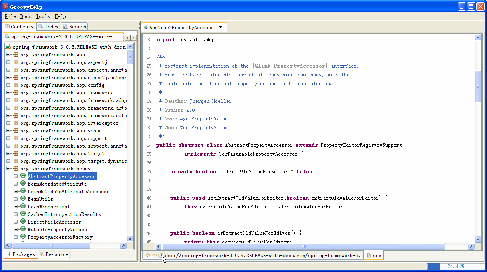
Task: Open the Help menu
Action: [x=60, y=16]
